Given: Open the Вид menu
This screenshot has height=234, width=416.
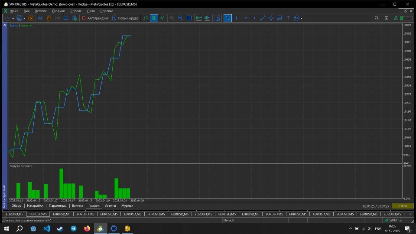Looking at the screenshot, I should (x=26, y=11).
